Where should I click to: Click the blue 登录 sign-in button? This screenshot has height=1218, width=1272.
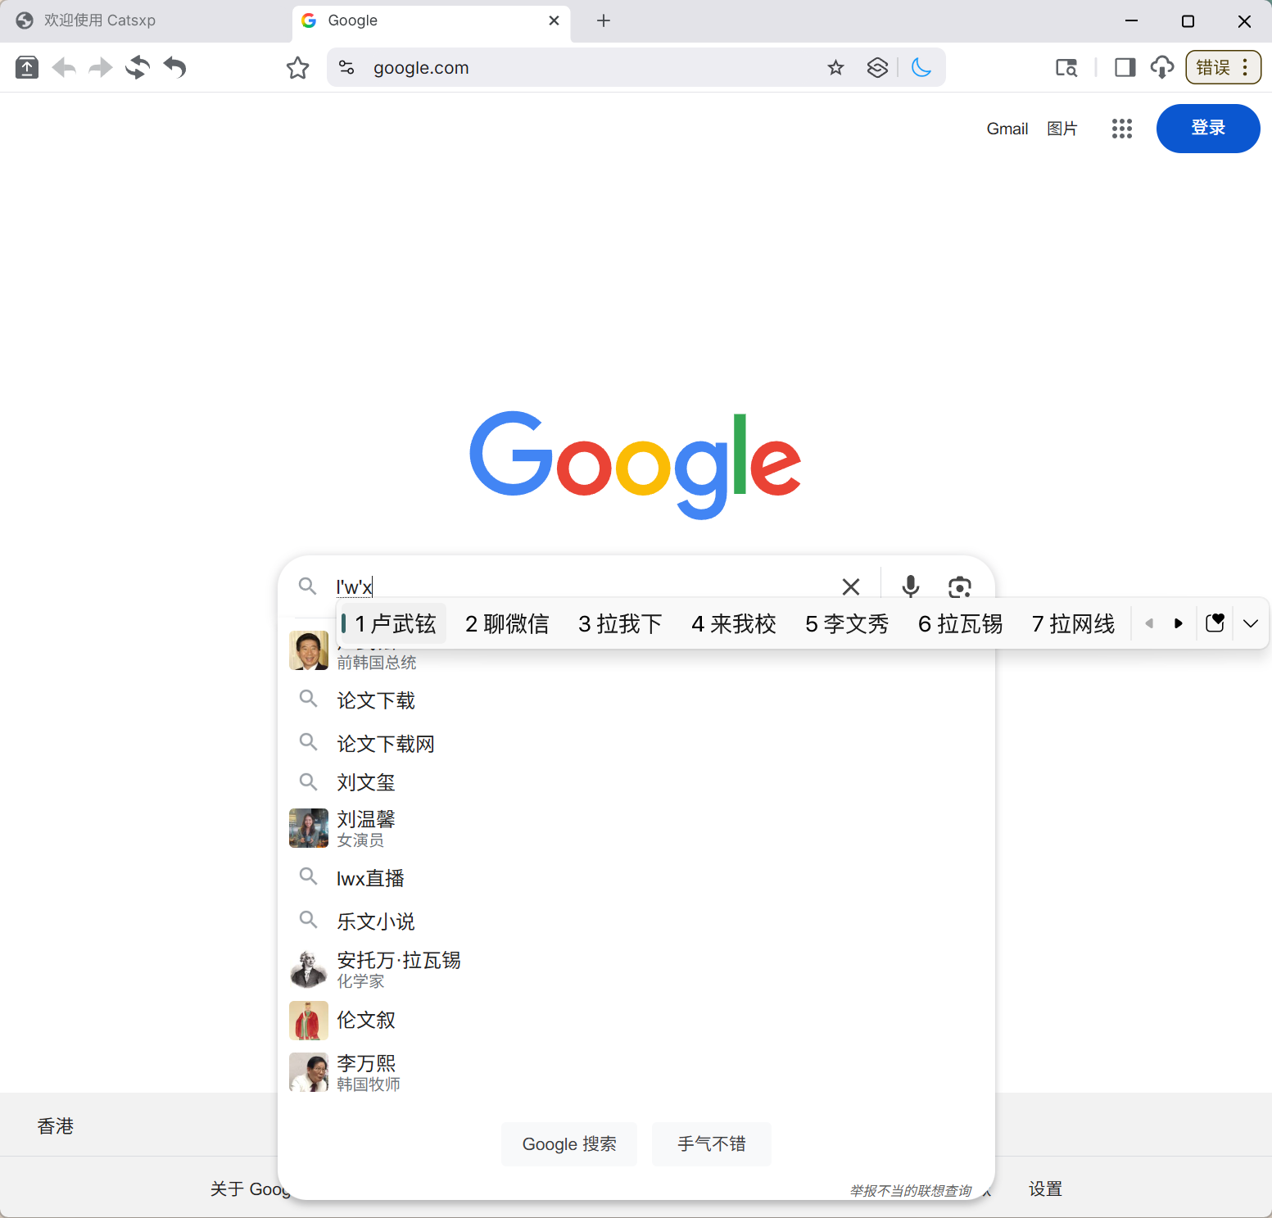point(1208,129)
